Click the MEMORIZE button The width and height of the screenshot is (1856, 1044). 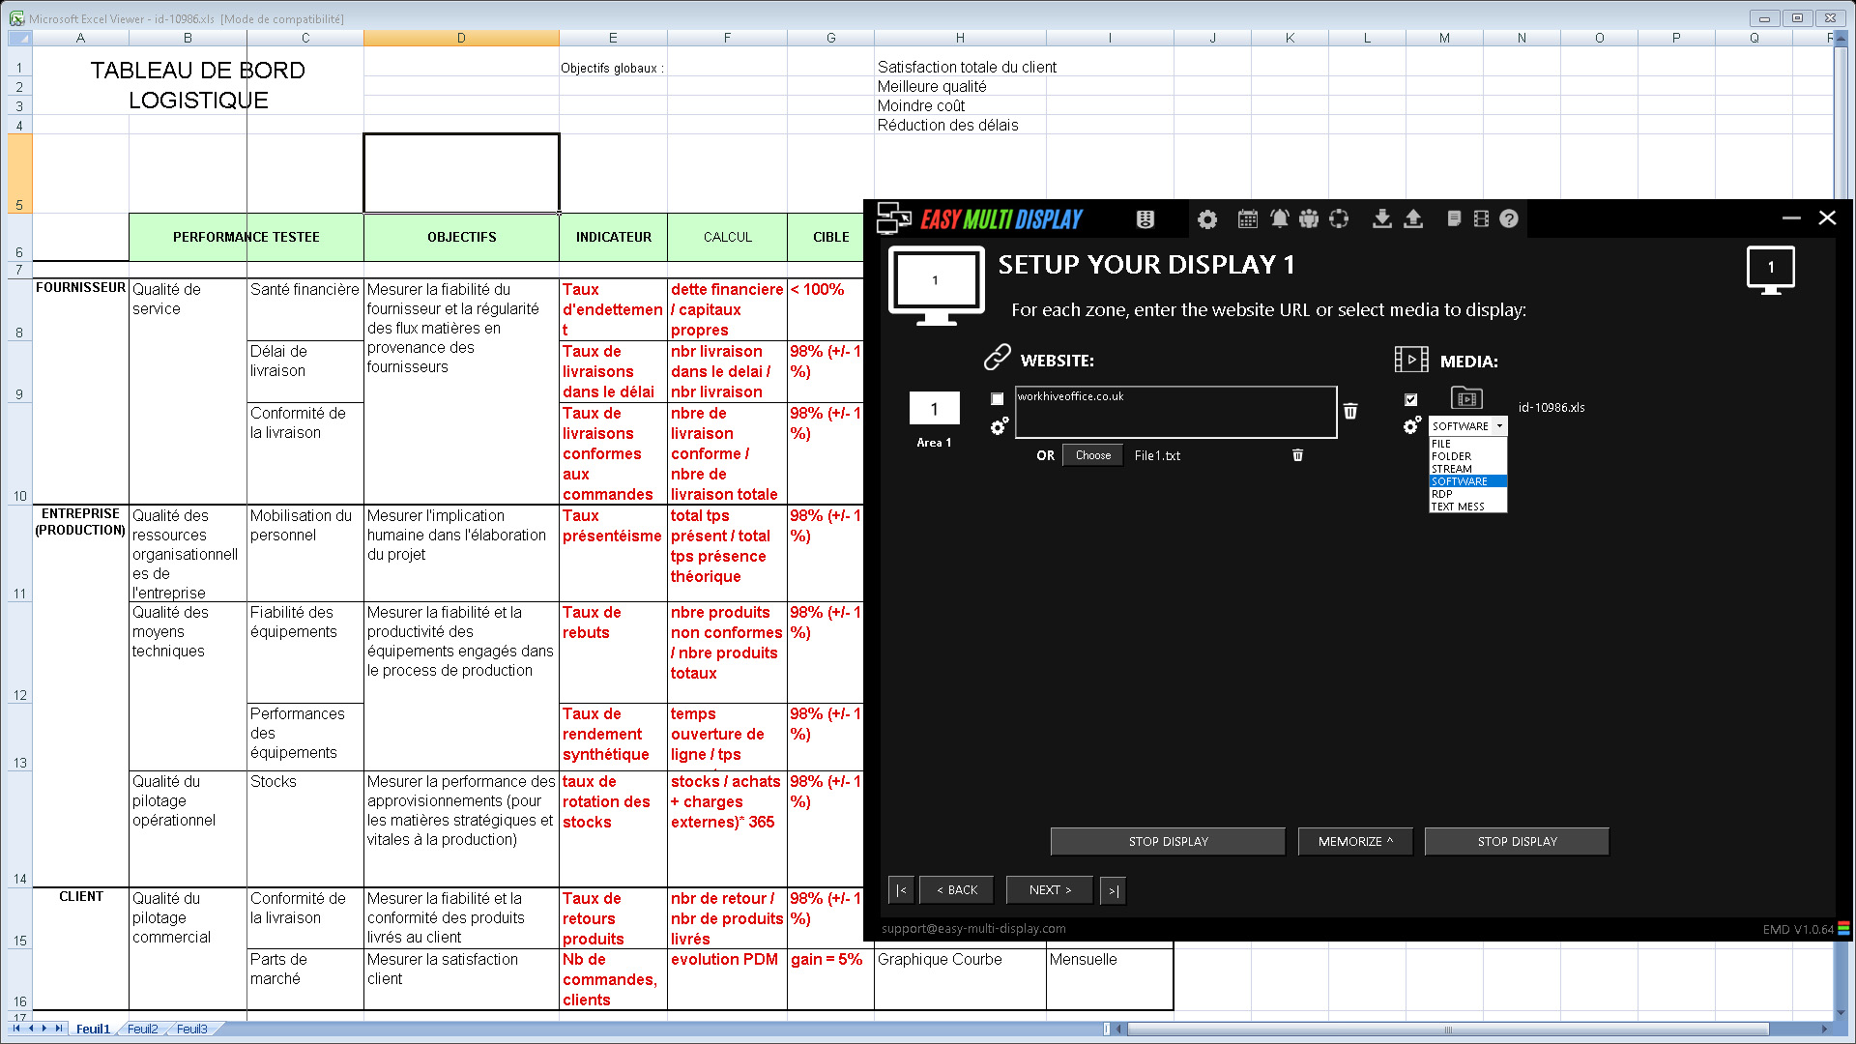(x=1355, y=842)
